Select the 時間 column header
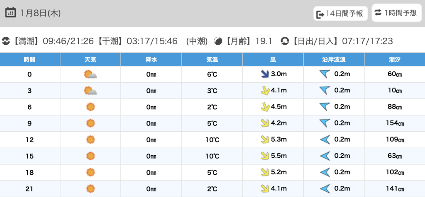Screen dimensions: 425x197 click(29, 60)
